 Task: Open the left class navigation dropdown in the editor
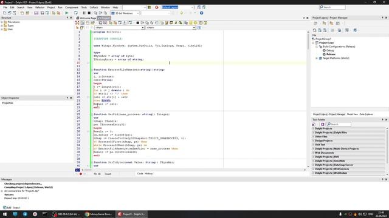(x=143, y=28)
